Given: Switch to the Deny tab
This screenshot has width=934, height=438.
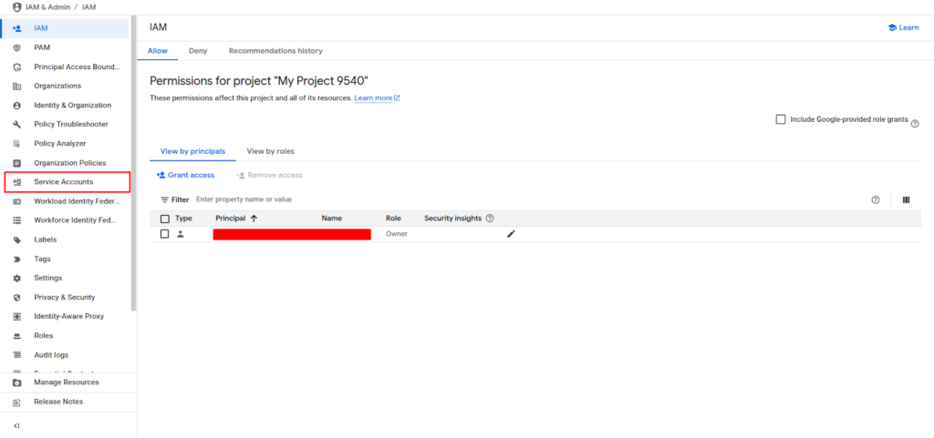Looking at the screenshot, I should (x=198, y=51).
